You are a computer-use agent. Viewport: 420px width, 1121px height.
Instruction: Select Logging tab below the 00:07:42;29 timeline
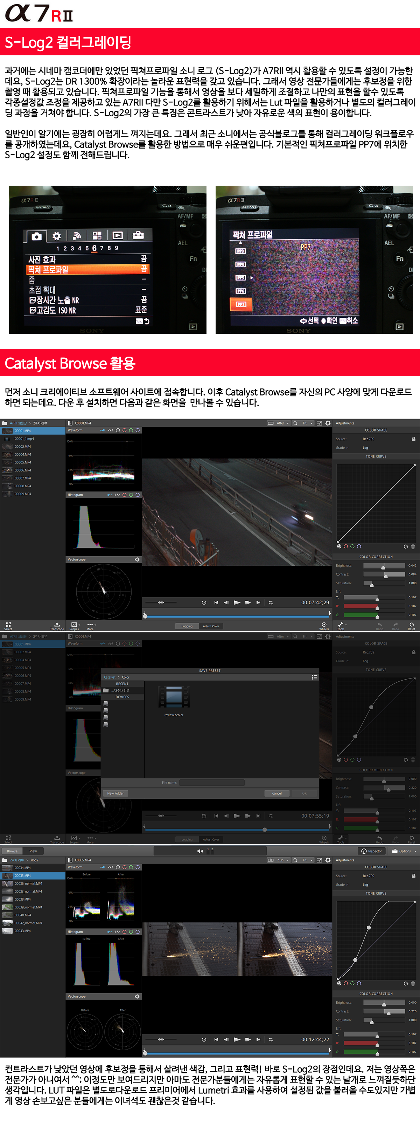187,626
